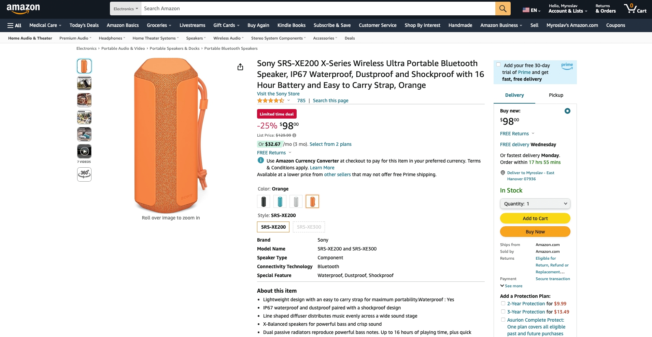The height and width of the screenshot is (337, 652).
Task: Expand See more seller details
Action: (511, 286)
